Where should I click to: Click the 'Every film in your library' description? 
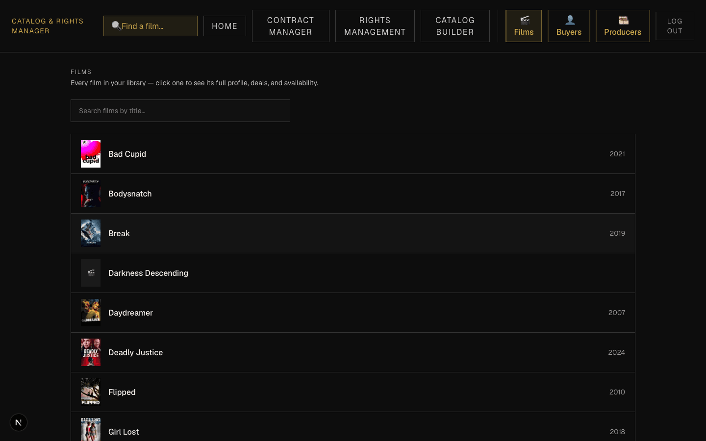pyautogui.click(x=194, y=83)
